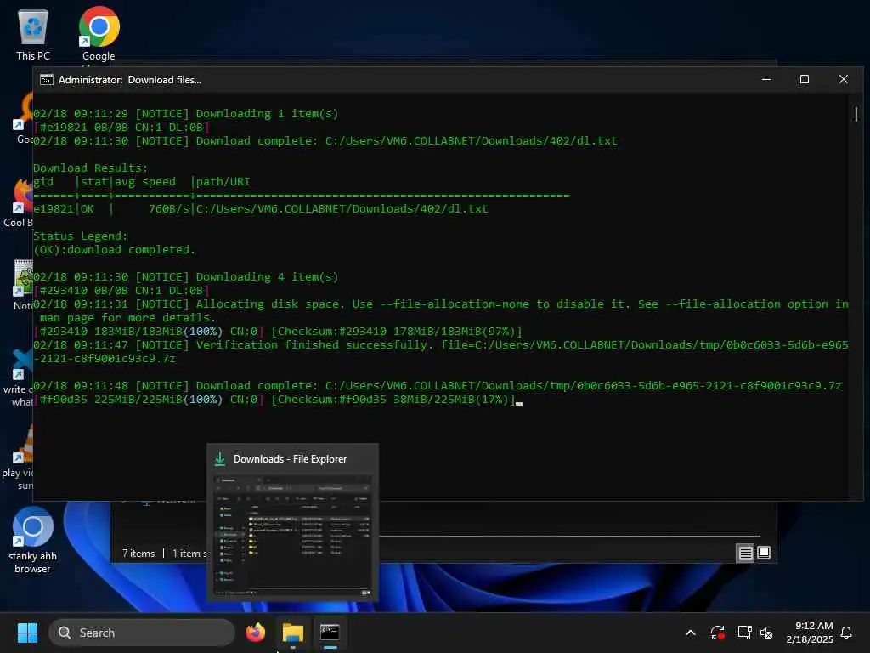
Task: Click the command prompt window title icon
Action: 47,80
